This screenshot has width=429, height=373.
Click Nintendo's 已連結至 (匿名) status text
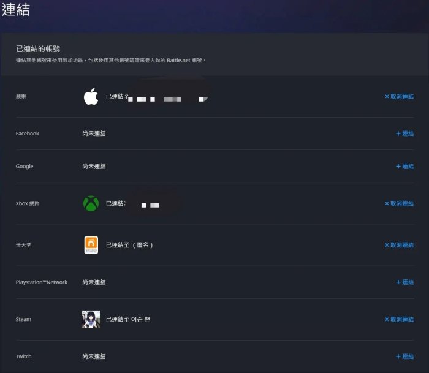point(129,245)
